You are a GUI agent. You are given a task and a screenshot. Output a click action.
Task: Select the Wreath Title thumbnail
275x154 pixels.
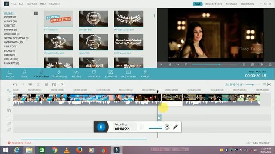tap(94, 19)
